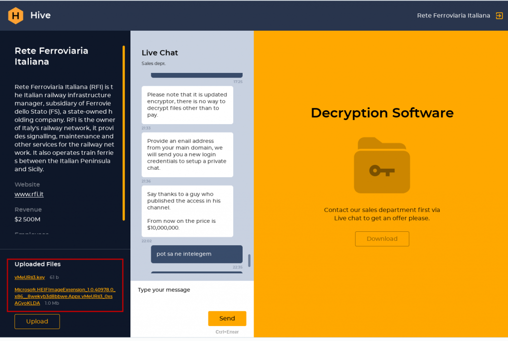Screen dimensions: 508x341
Task: Click the Hive hexagon logo
Action: pyautogui.click(x=15, y=15)
